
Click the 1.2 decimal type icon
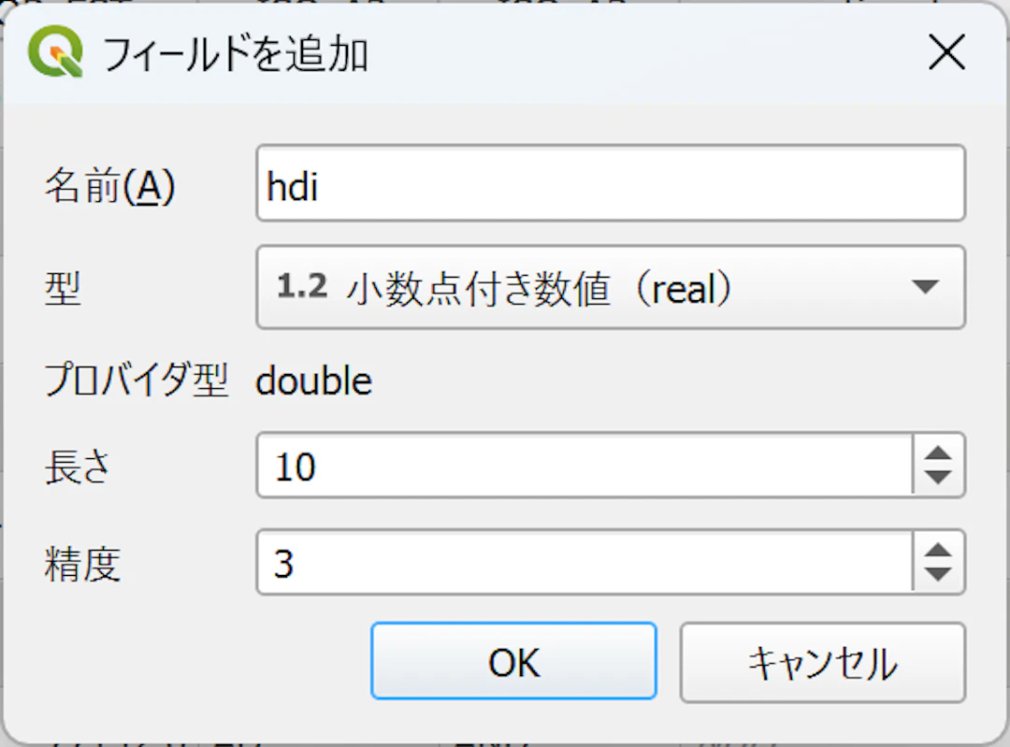301,287
